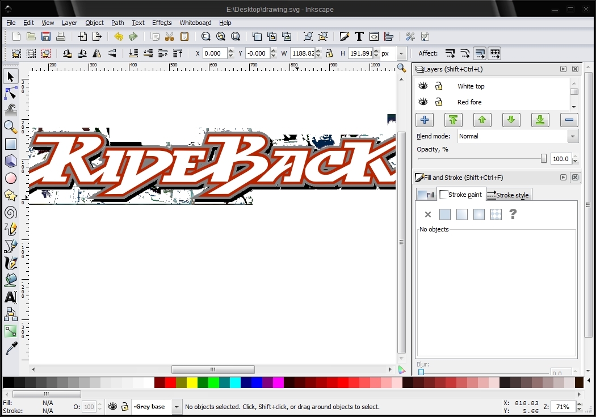The image size is (596, 417).
Task: Expand the px units dropdown
Action: (402, 53)
